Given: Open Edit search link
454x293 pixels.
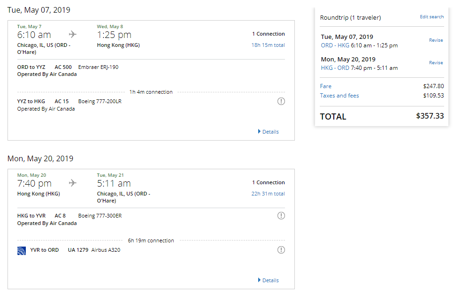Looking at the screenshot, I should click(431, 17).
